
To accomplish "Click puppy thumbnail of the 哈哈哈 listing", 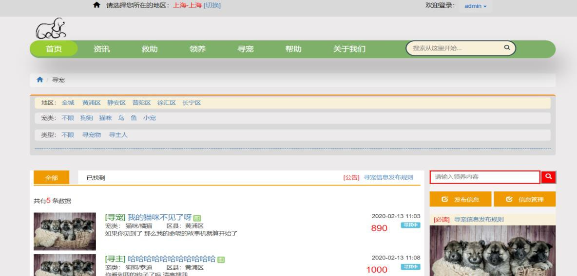I will coord(65,265).
